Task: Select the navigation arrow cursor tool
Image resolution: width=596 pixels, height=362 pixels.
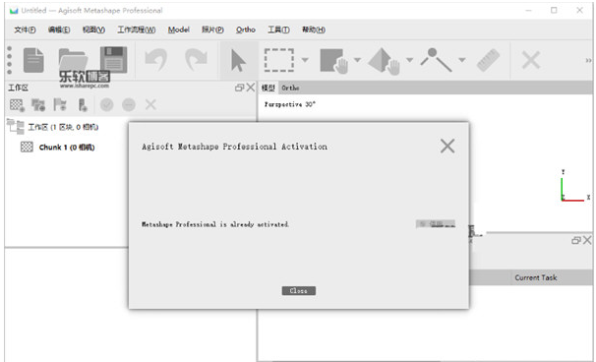Action: click(x=239, y=60)
